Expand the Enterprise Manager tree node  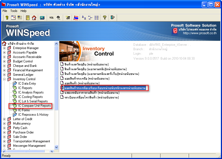[x=4, y=48]
